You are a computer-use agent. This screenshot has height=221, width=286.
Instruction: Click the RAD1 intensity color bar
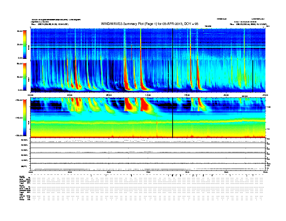[x=25, y=77]
